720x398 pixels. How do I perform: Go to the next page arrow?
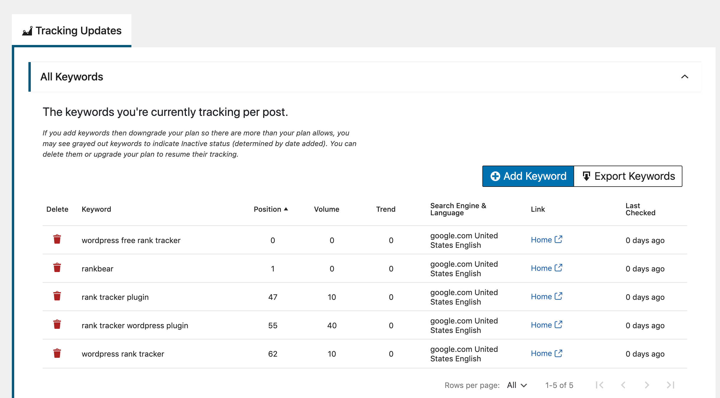coord(647,385)
